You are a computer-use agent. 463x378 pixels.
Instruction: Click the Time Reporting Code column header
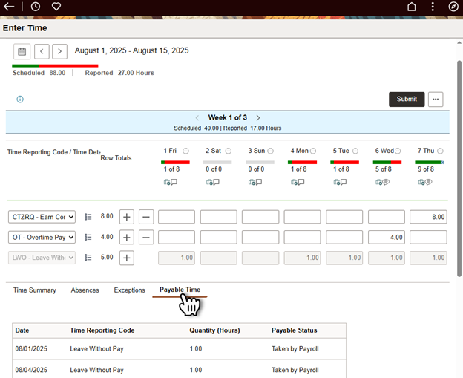102,330
